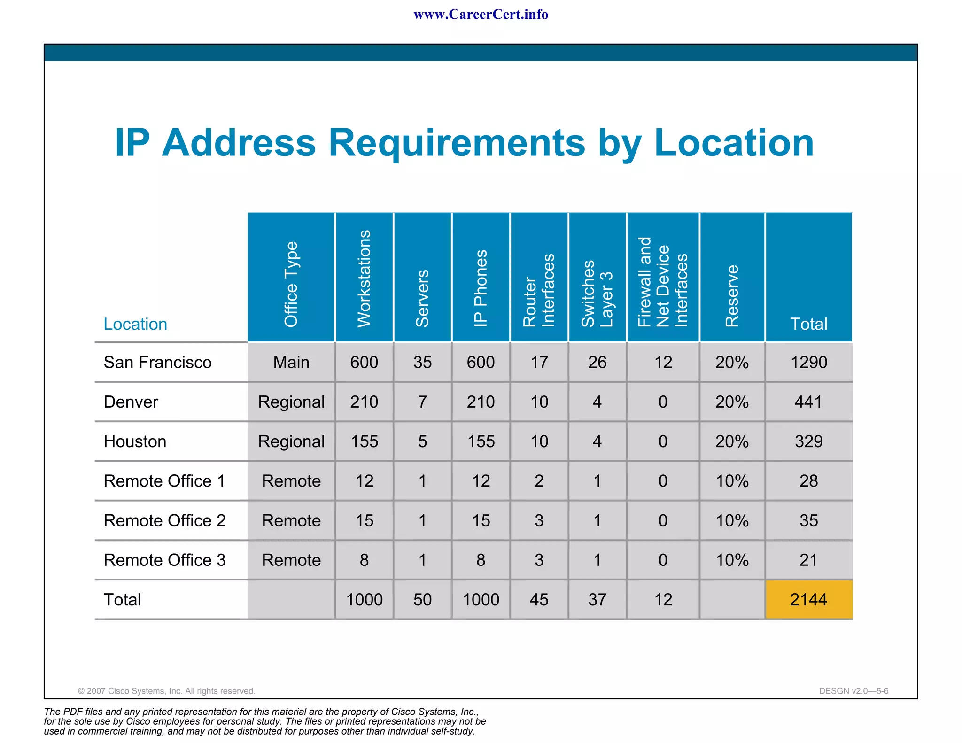The width and height of the screenshot is (962, 743).
Task: Select Remote Office 1's 2 router interfaces cell
Action: coord(539,480)
